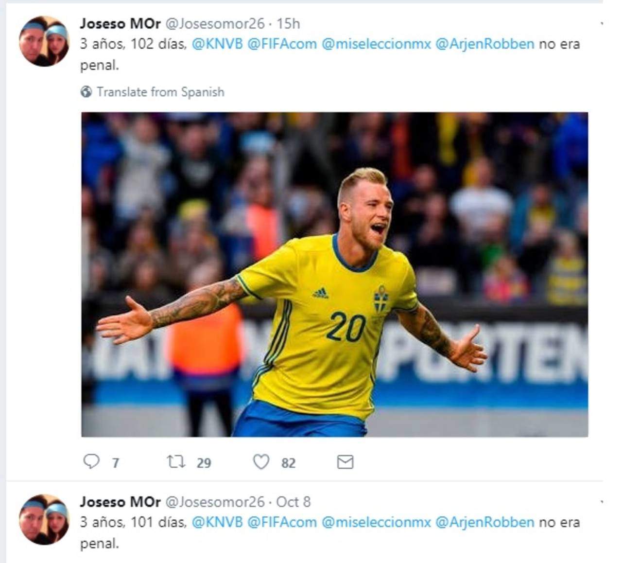Open the Oct 8 timestamp link

(294, 502)
